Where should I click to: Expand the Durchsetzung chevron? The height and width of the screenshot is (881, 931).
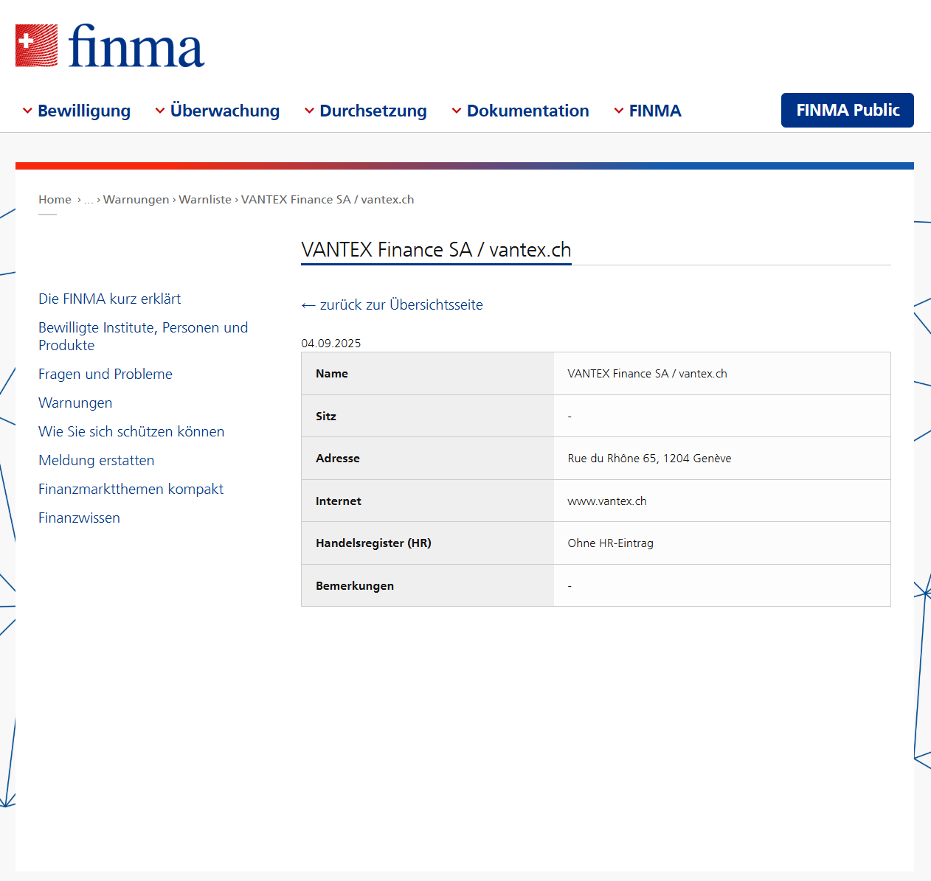point(309,111)
